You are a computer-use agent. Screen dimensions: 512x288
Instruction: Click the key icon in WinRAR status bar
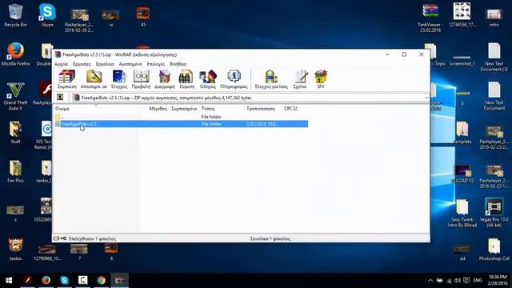point(63,238)
